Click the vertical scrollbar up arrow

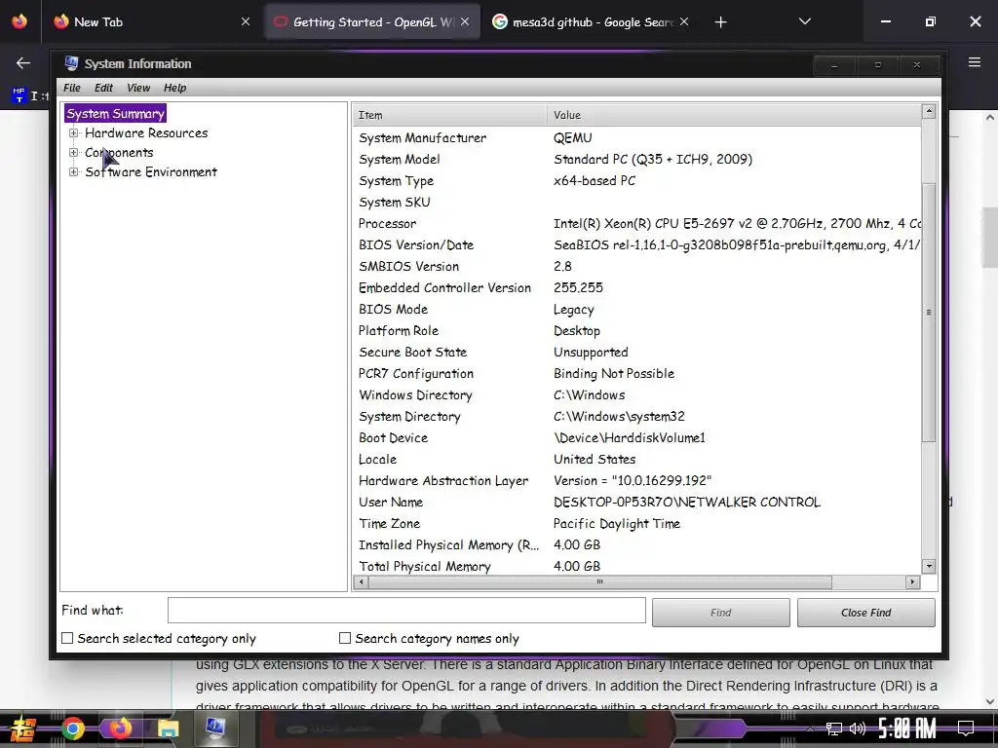929,112
